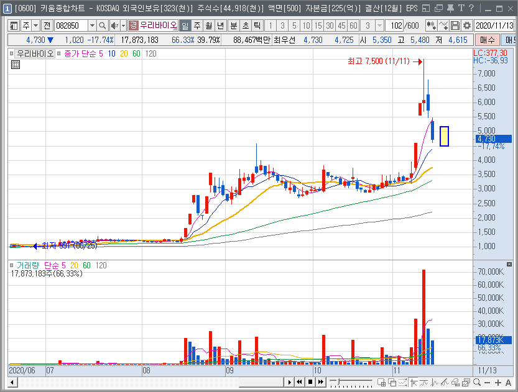Click the play forward playback button
This screenshot has width=518, height=392.
289,382
